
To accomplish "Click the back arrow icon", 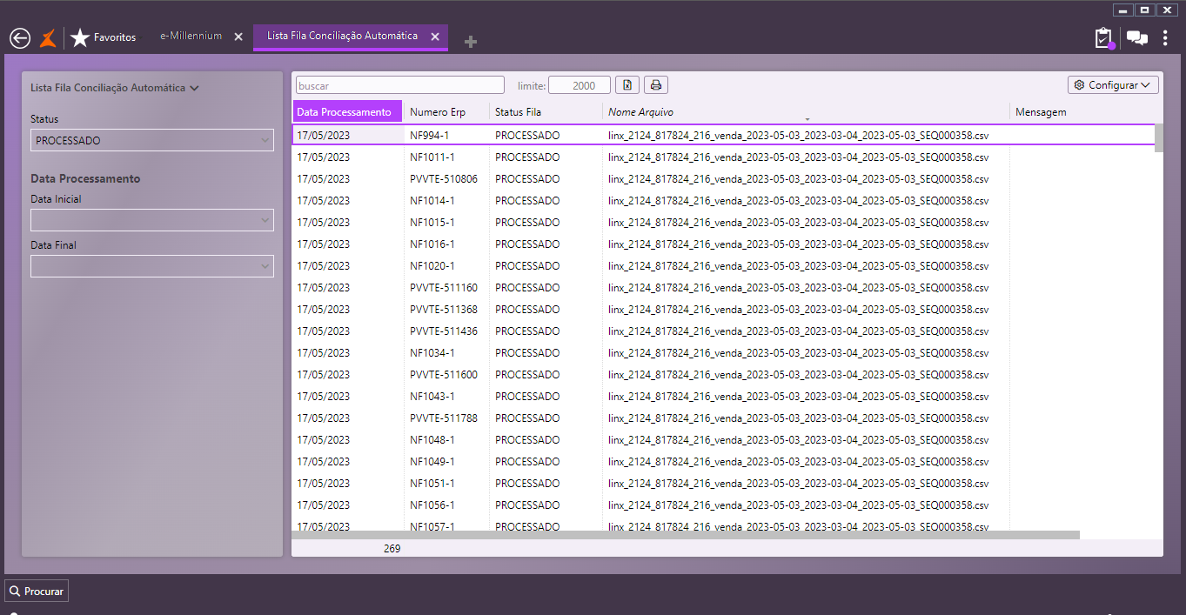I will pos(19,38).
